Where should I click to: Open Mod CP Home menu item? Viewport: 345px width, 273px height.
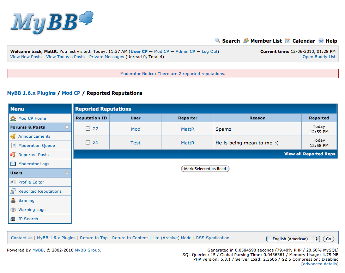[x=32, y=118]
